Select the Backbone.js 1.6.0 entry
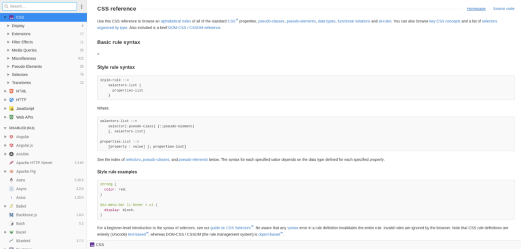521x249 pixels. (x=43, y=215)
